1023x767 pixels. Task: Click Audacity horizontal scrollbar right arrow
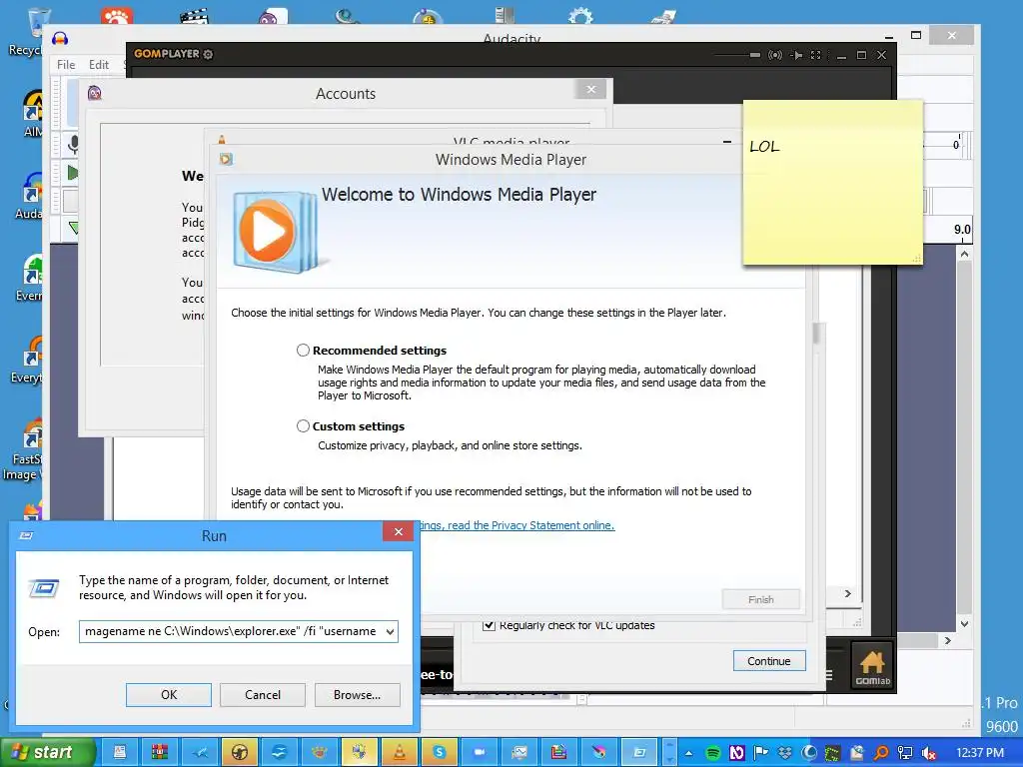[948, 641]
